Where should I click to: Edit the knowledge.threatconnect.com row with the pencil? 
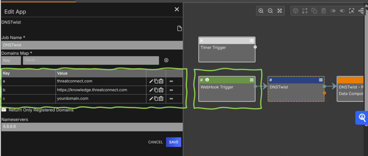(x=151, y=90)
